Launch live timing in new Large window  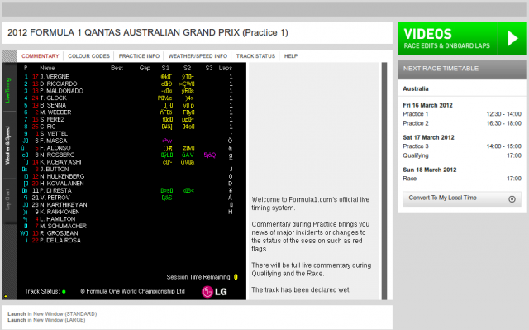pyautogui.click(x=46, y=320)
